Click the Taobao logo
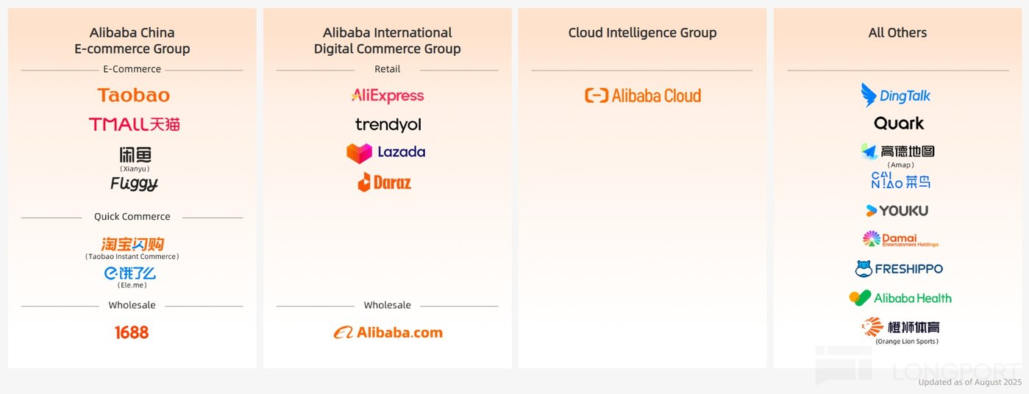The image size is (1029, 394). point(133,96)
